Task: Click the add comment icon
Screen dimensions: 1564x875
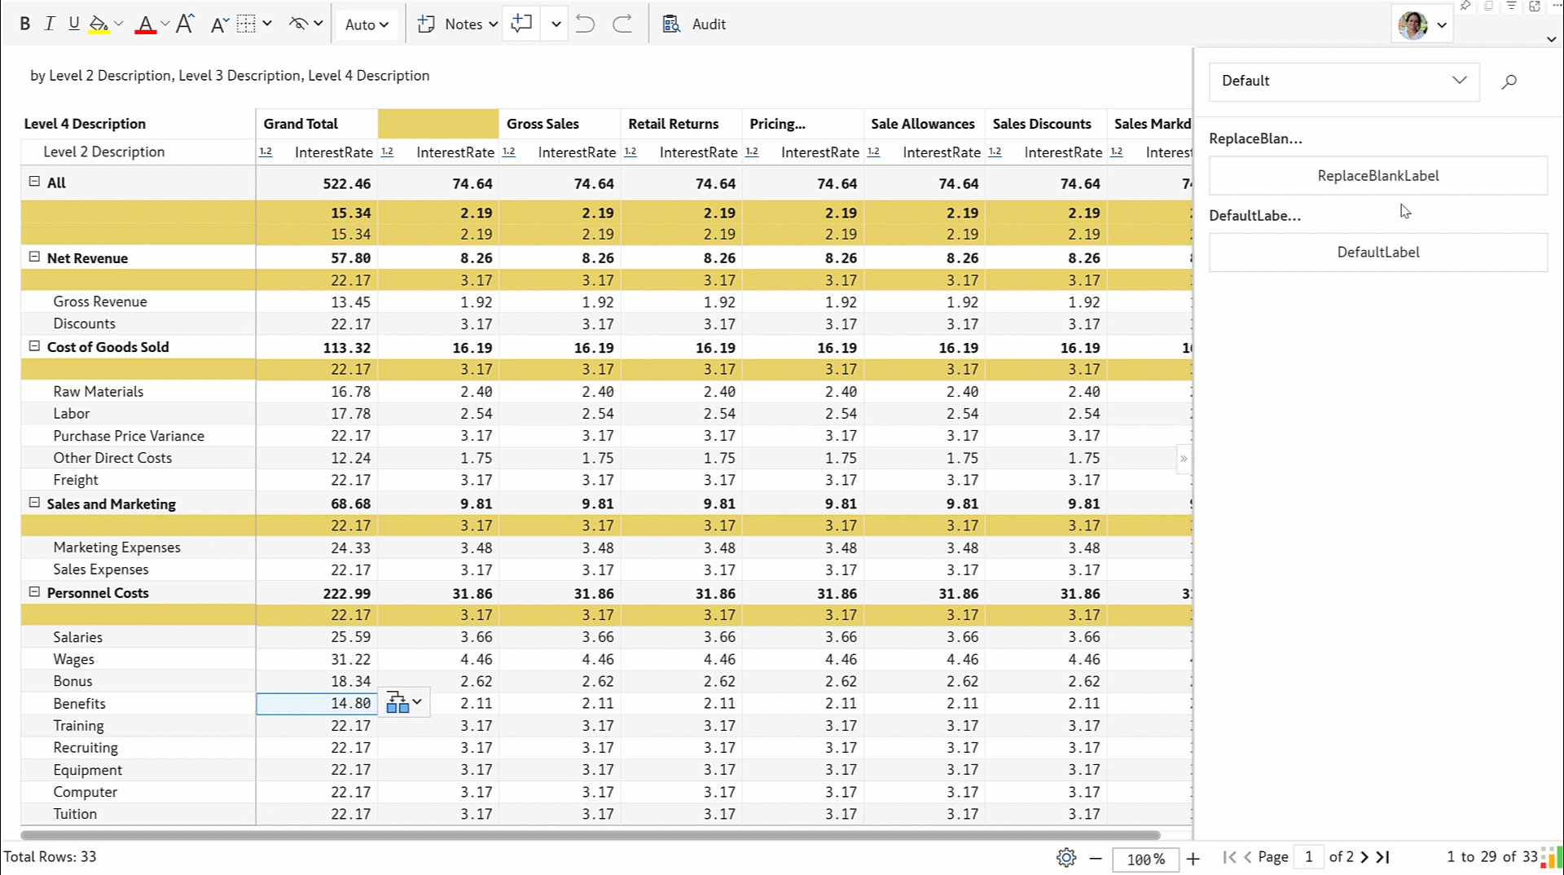Action: click(x=521, y=24)
